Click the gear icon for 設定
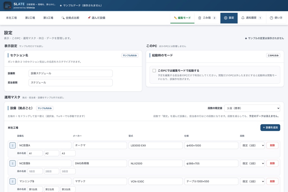The width and height of the screenshot is (288, 192). click(226, 18)
